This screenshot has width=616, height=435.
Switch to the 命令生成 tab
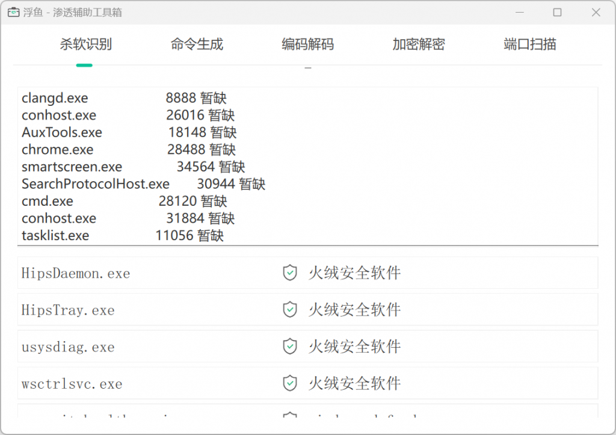point(196,44)
